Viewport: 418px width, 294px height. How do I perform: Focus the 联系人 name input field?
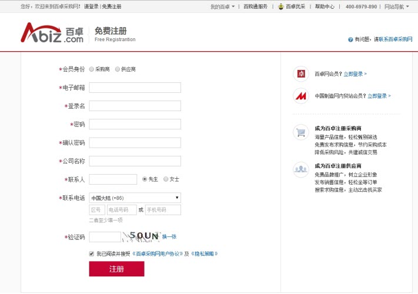[113, 179]
